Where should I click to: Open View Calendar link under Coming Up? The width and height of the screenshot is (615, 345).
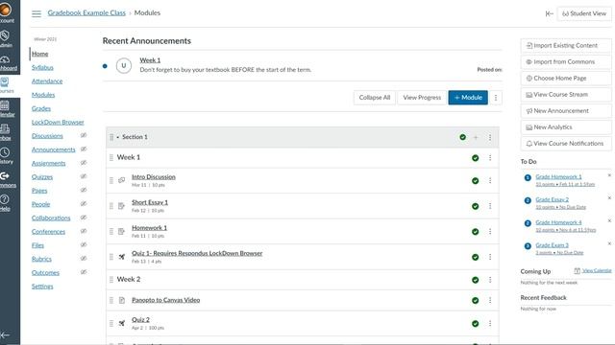pyautogui.click(x=597, y=270)
